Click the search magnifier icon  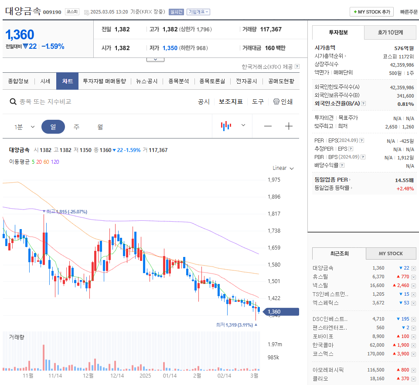(13, 101)
